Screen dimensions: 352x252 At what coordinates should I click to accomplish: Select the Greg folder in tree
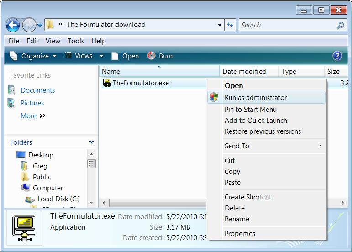(x=40, y=166)
